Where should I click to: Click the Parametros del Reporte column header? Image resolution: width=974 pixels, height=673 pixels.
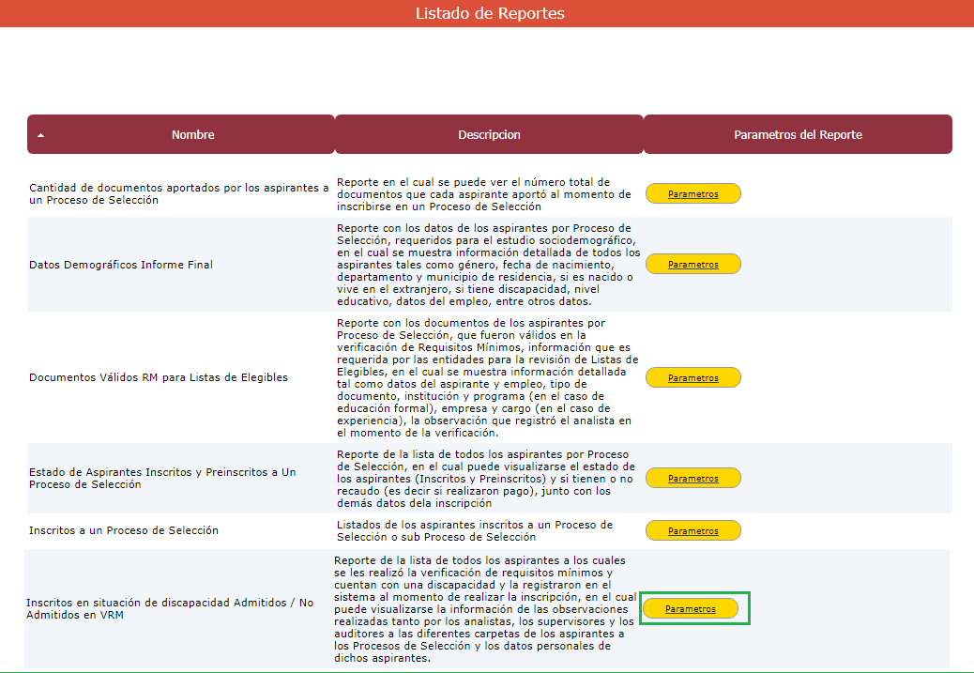coord(798,135)
